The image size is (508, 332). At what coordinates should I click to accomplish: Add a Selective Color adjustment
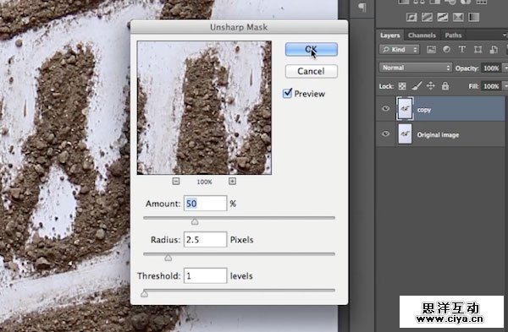click(458, 17)
